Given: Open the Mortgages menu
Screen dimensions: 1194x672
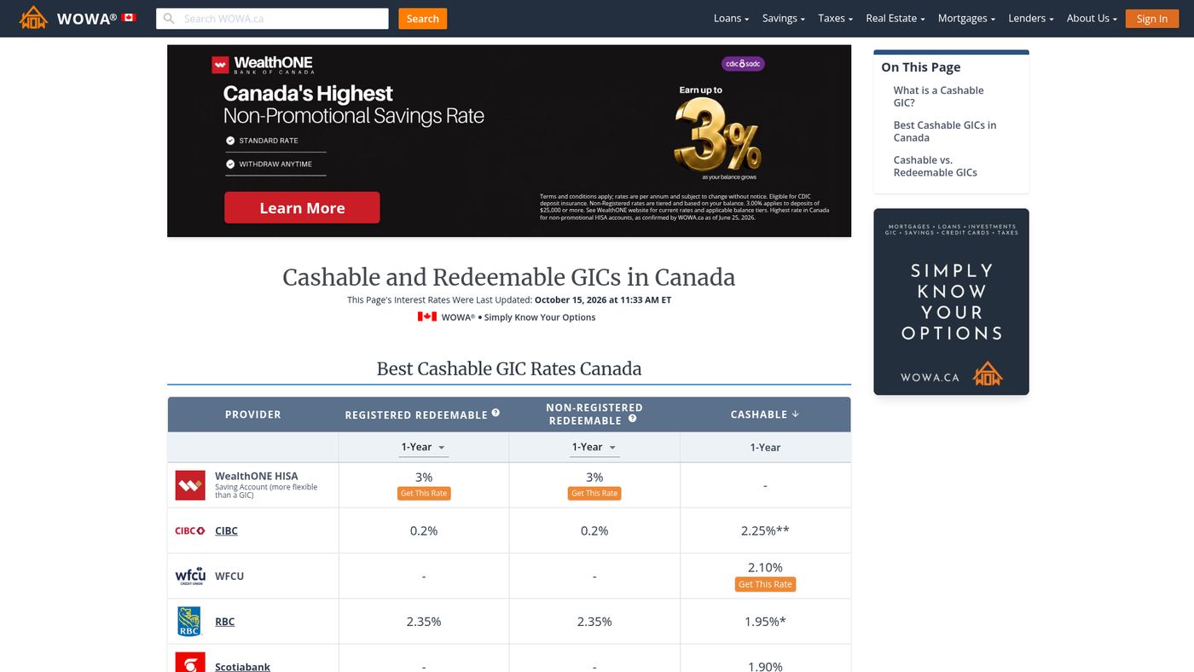Looking at the screenshot, I should pos(966,18).
